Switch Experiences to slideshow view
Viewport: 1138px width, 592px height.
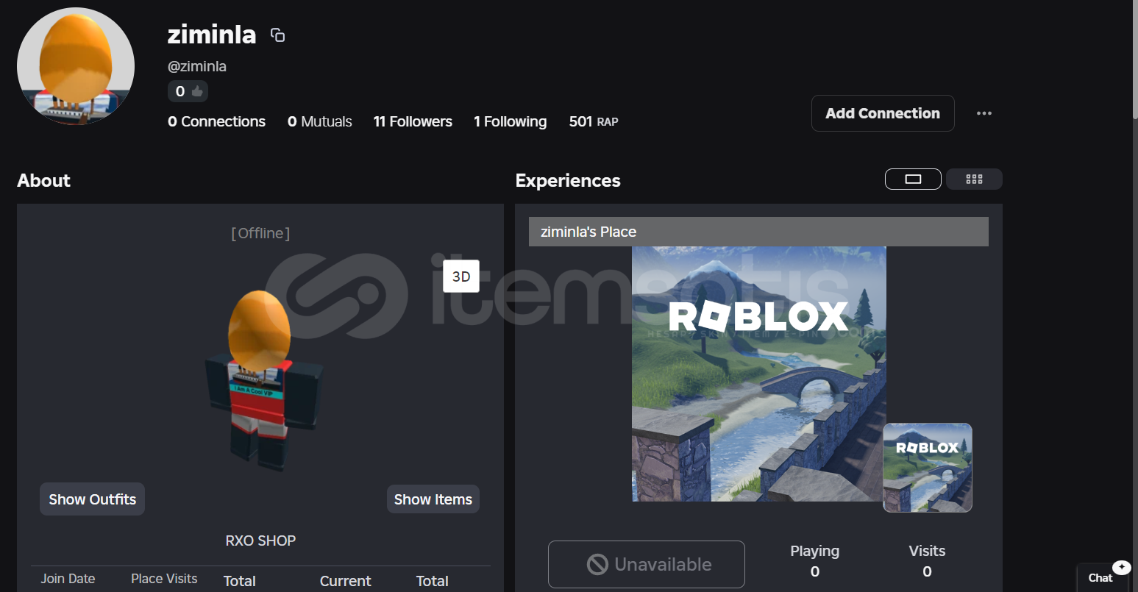[913, 179]
